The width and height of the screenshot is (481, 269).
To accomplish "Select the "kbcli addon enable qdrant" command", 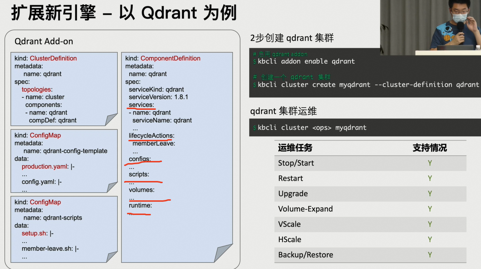I will click(306, 62).
